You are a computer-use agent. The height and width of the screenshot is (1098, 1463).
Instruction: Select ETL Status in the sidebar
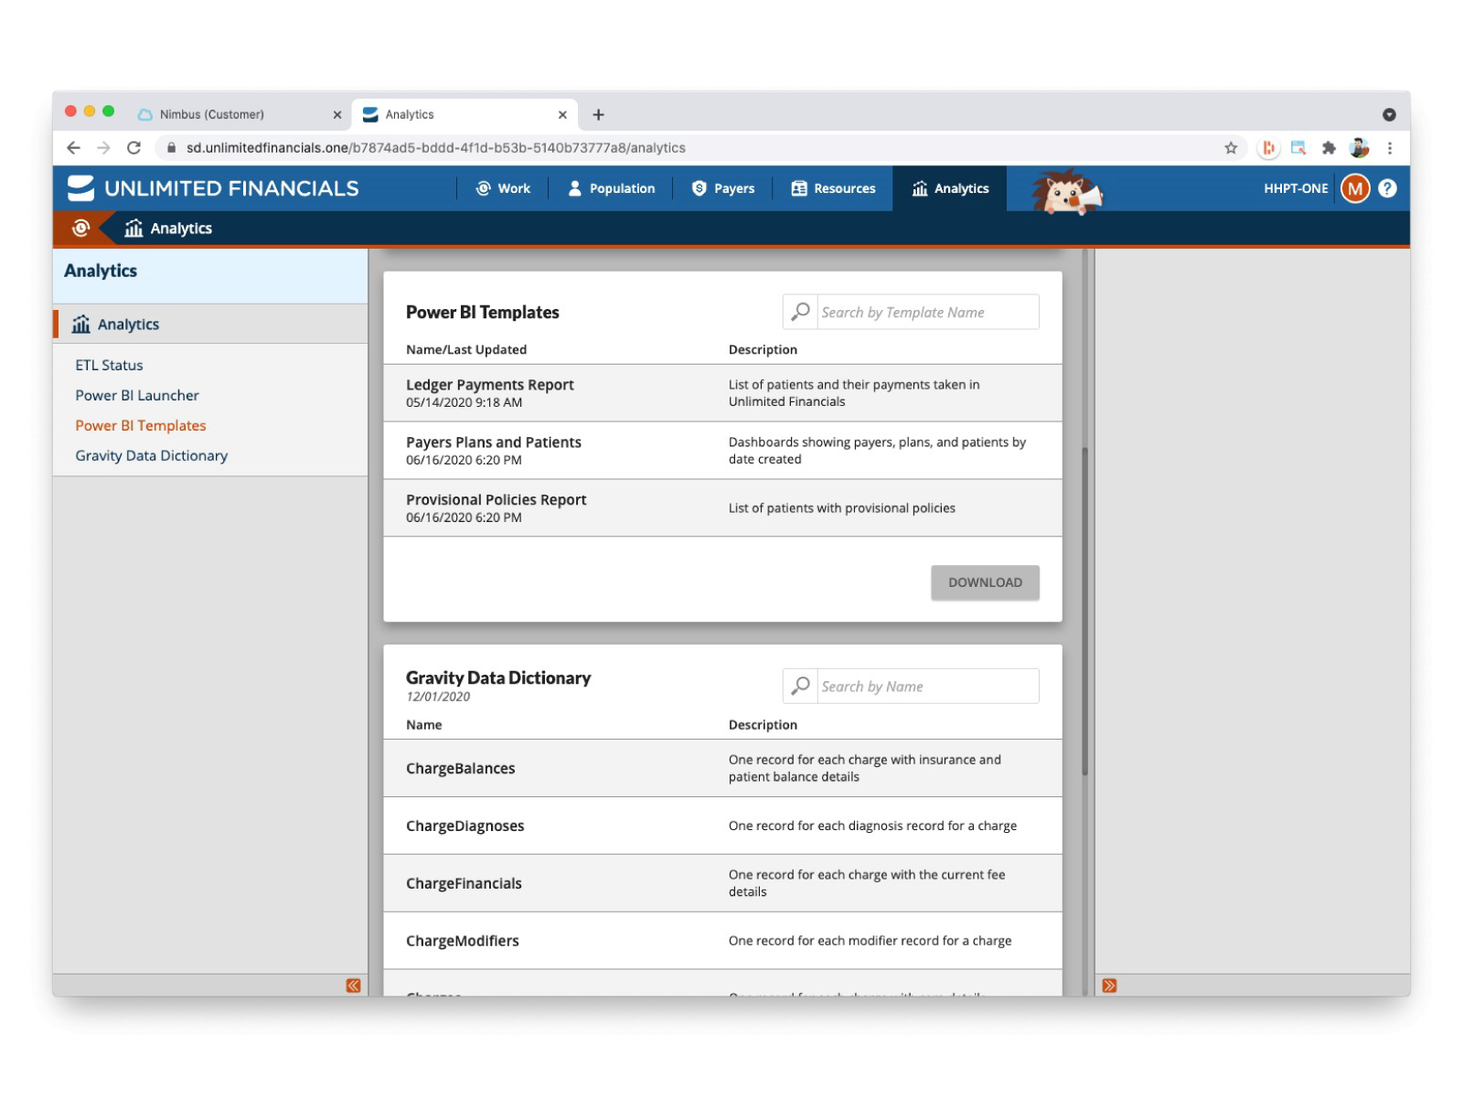click(109, 365)
